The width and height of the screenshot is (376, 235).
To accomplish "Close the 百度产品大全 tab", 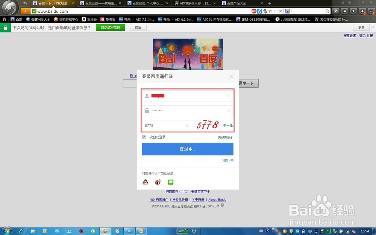I will (262, 3).
